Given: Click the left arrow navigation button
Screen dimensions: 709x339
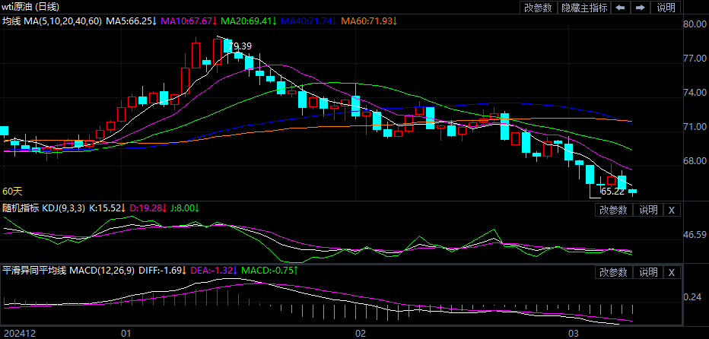Looking at the screenshot, I should (621, 8).
